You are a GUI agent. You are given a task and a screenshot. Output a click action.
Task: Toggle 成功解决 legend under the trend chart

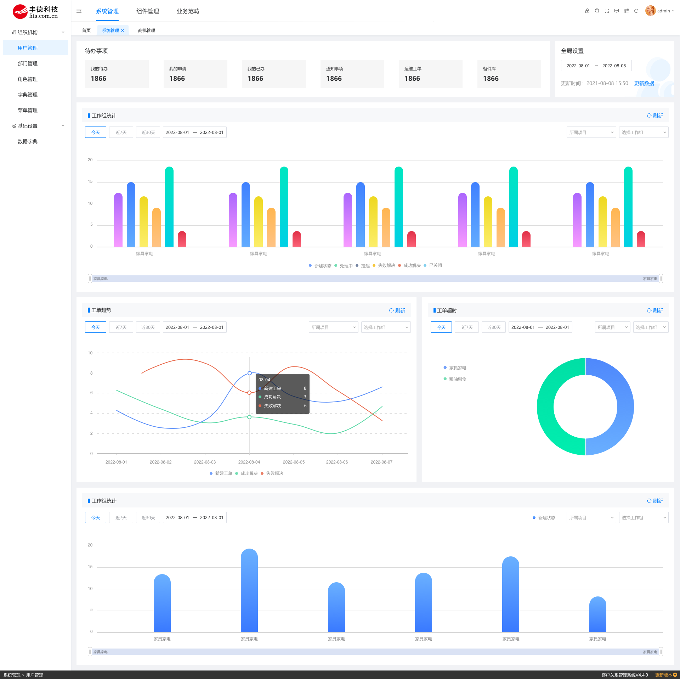246,473
